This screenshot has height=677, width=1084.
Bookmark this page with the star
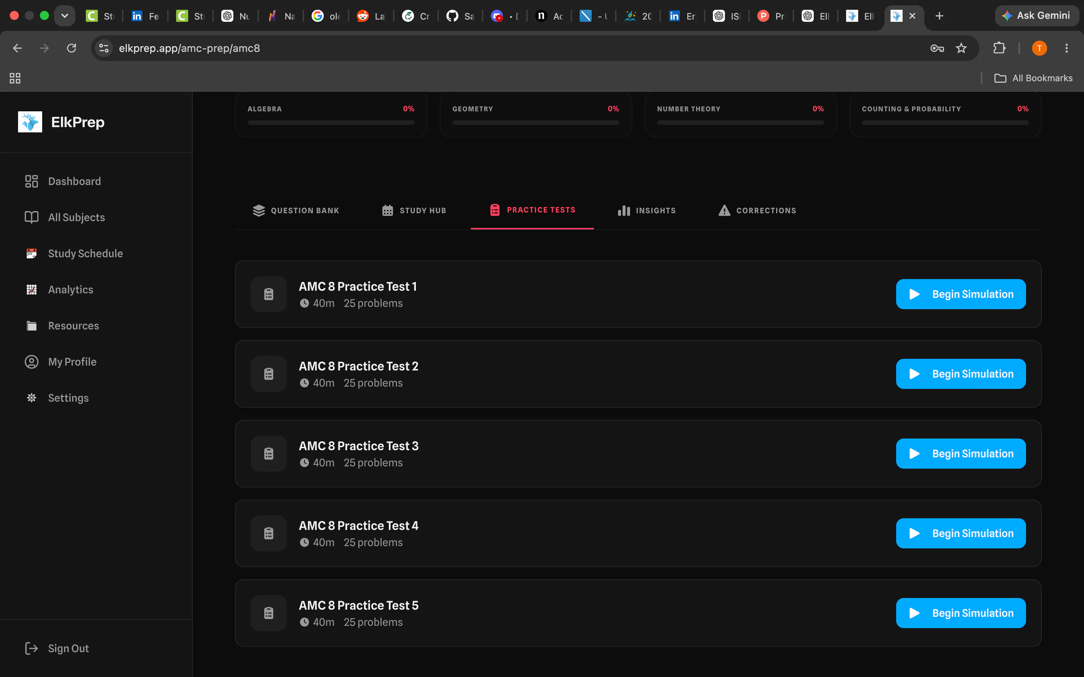click(961, 48)
